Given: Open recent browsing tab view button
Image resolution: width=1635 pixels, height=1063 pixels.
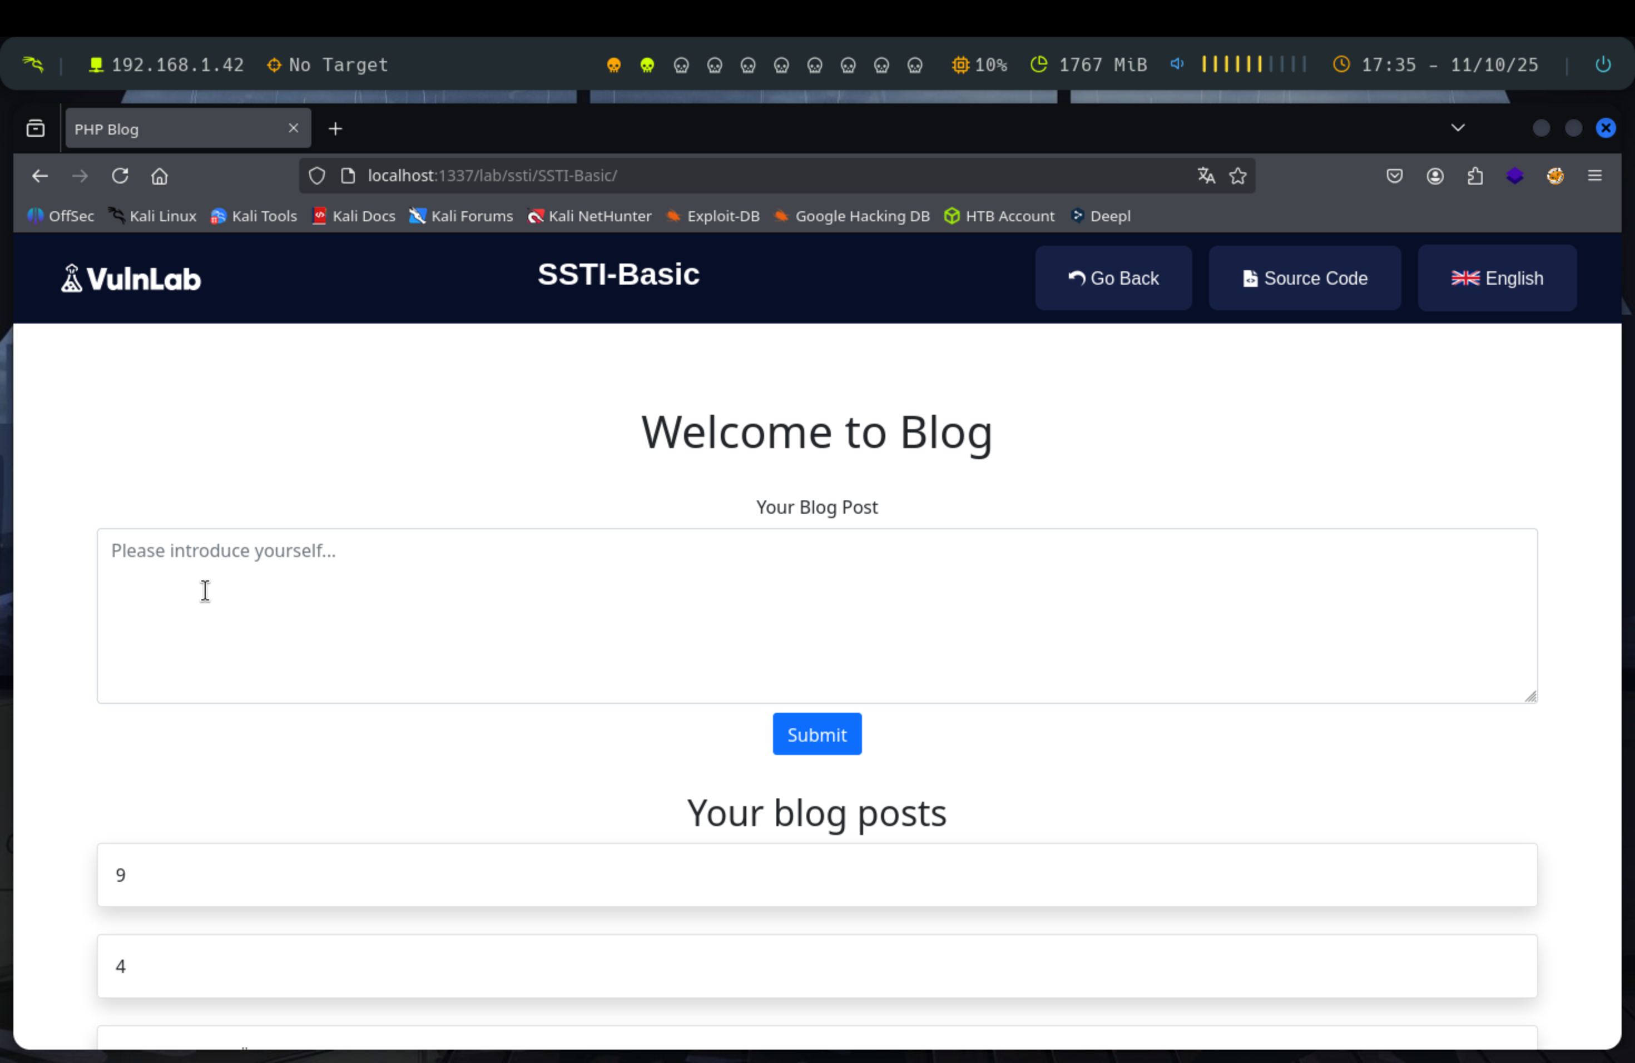Looking at the screenshot, I should point(36,128).
